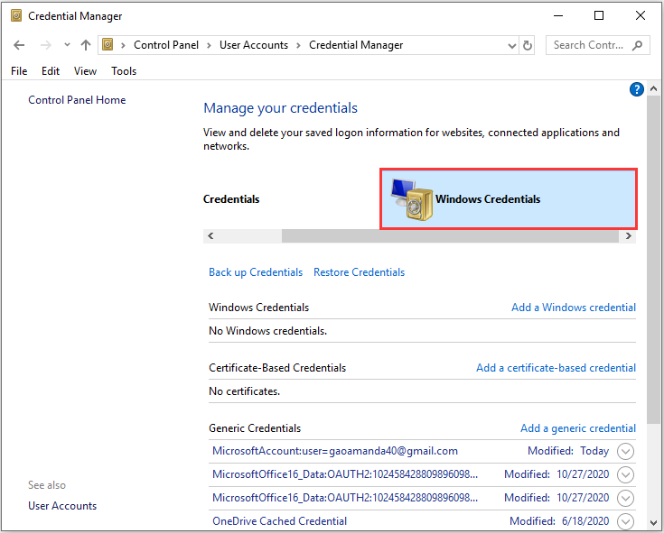Open Recent locations dropdown arrow
The height and width of the screenshot is (533, 664).
tap(66, 45)
